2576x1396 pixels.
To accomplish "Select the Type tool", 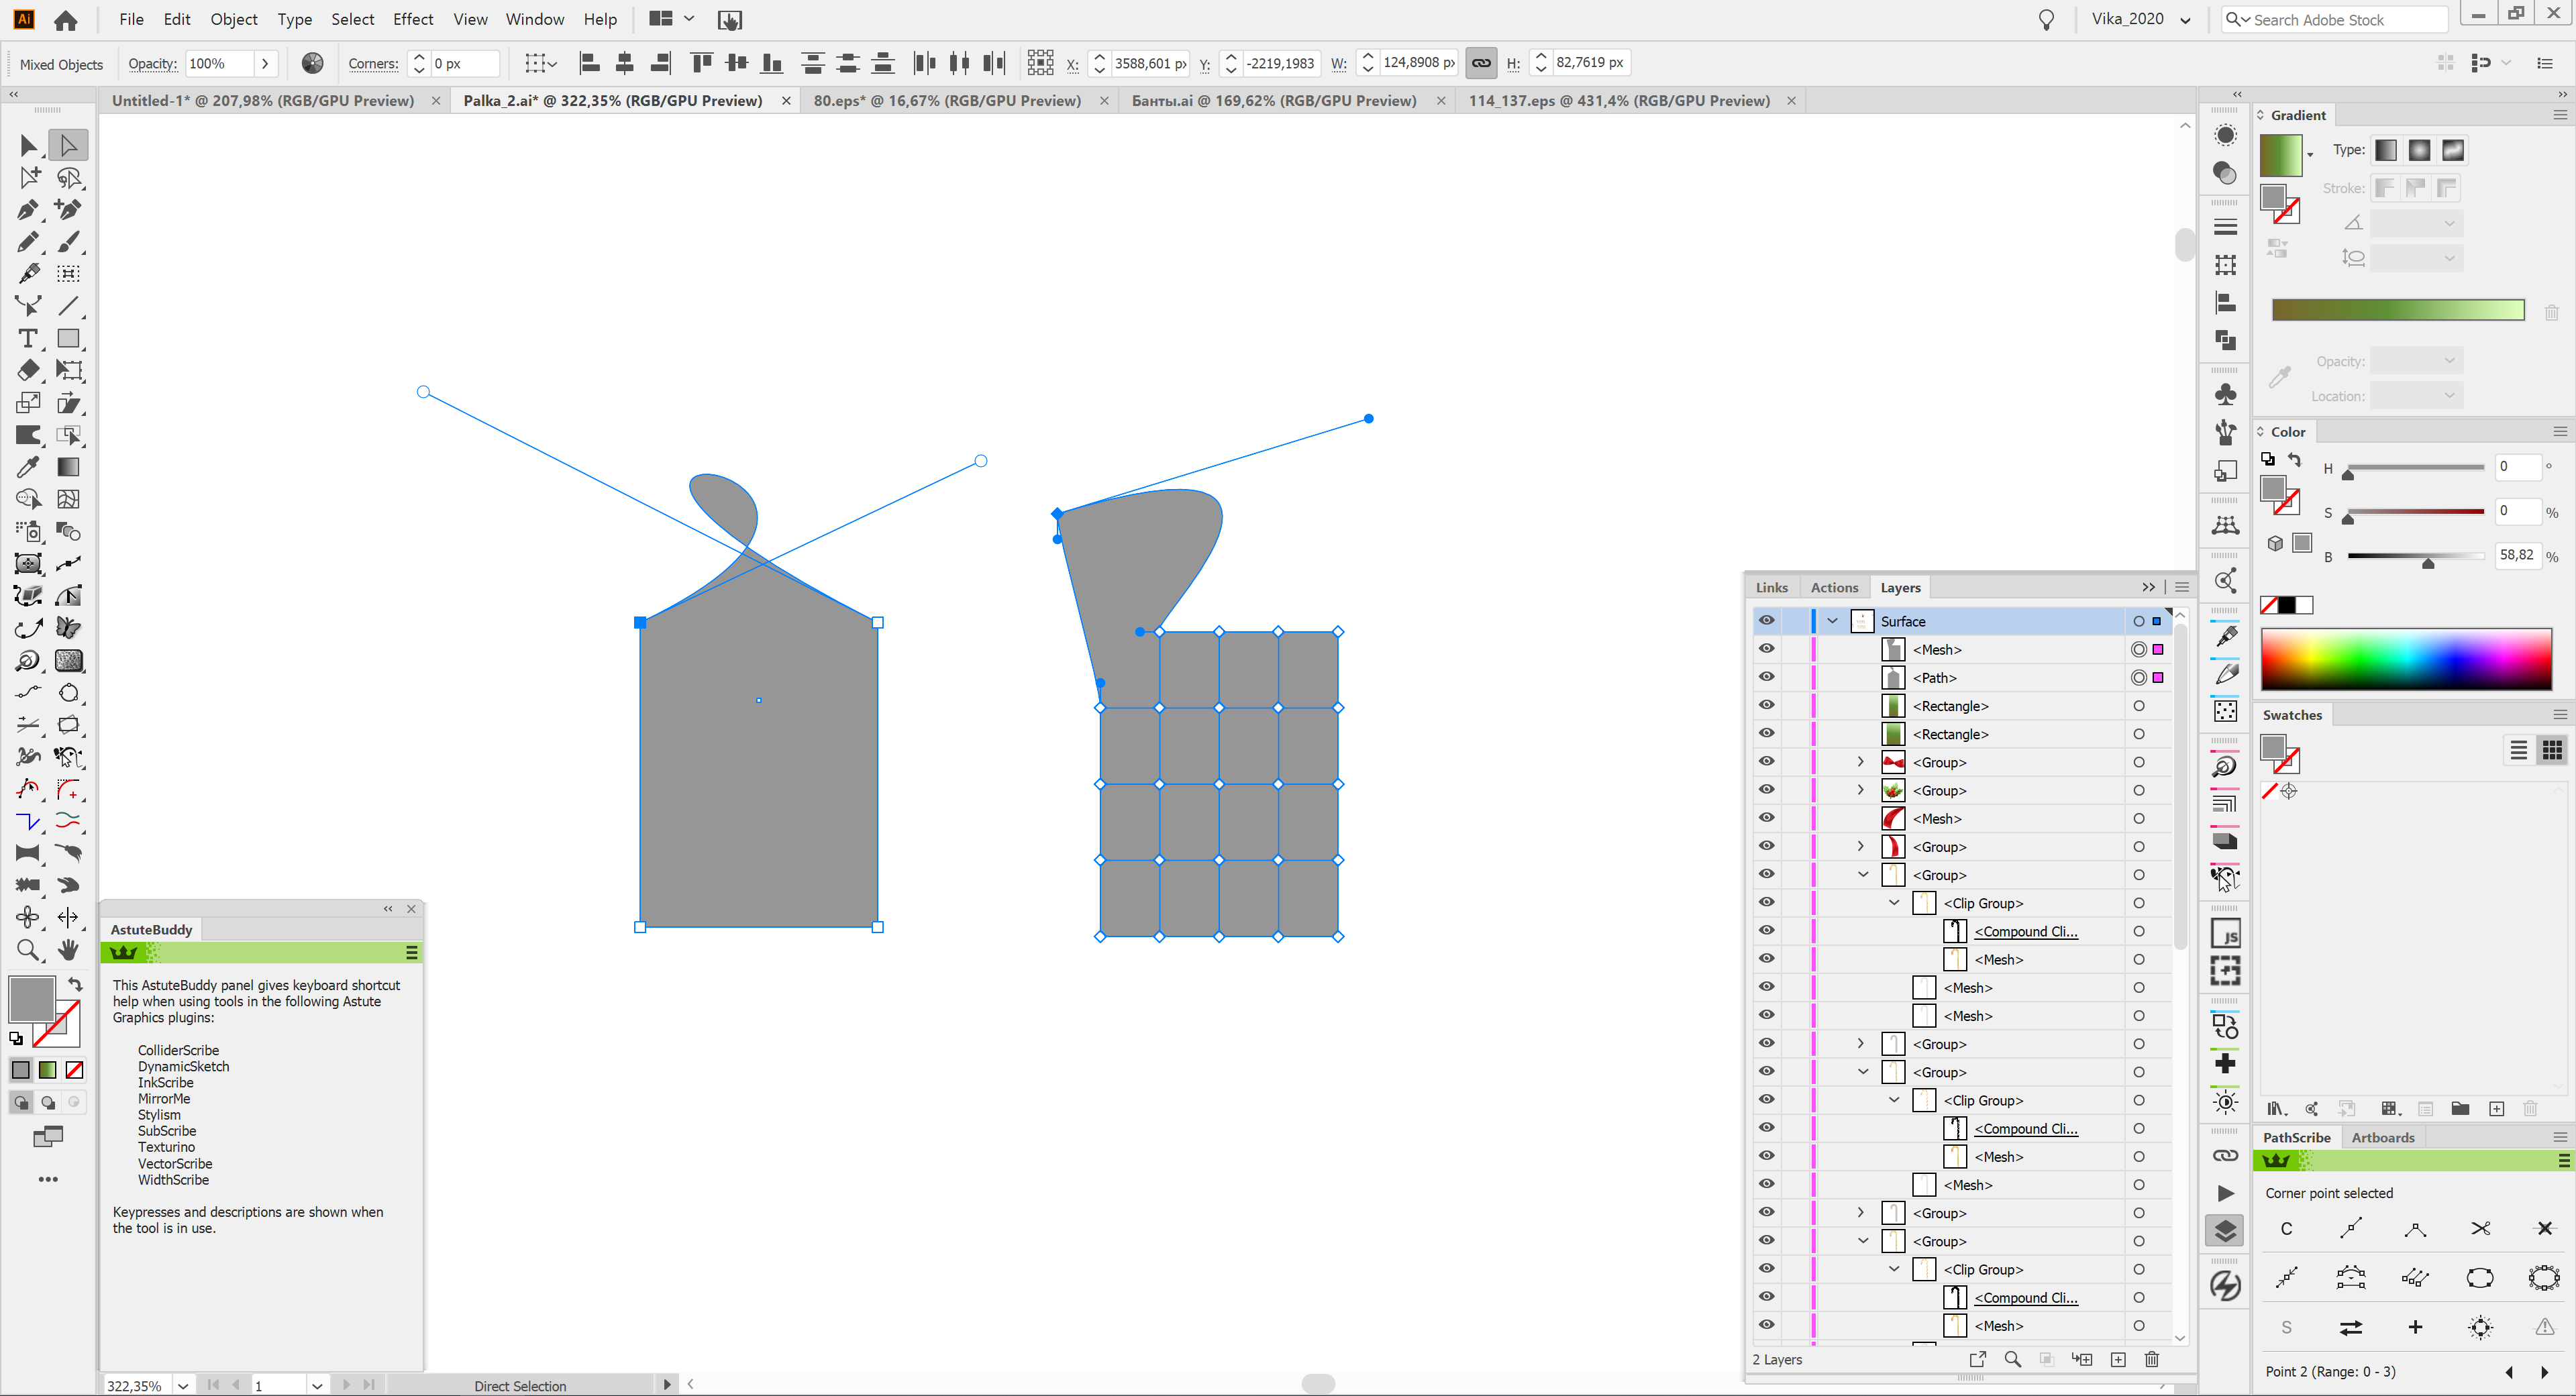I will click(x=28, y=338).
